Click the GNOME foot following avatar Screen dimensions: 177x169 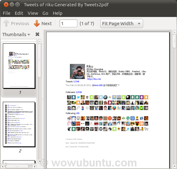point(69,129)
